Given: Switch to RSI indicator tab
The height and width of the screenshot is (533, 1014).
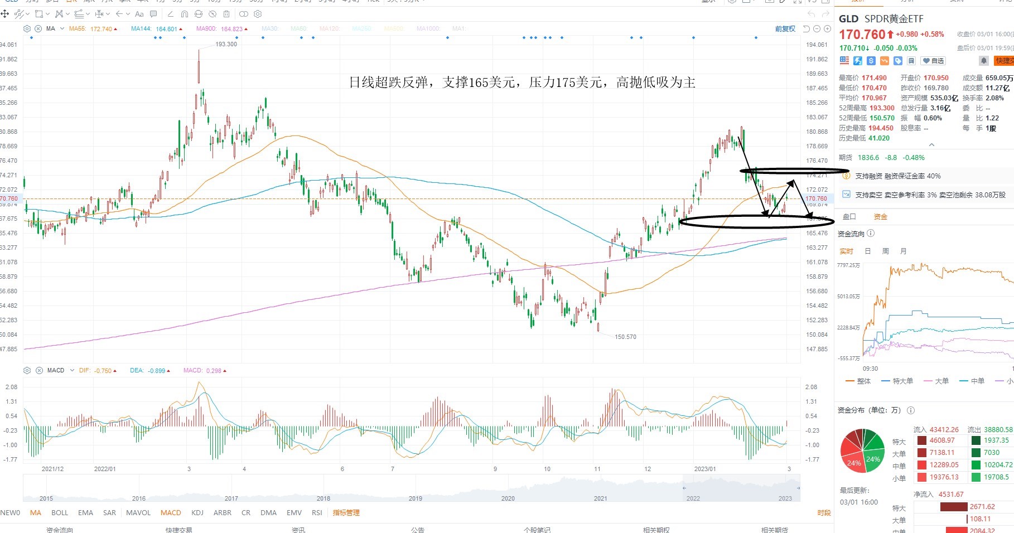Looking at the screenshot, I should pos(317,512).
